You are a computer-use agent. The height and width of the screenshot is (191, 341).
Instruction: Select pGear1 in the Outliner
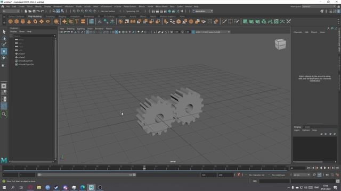click(x=21, y=54)
